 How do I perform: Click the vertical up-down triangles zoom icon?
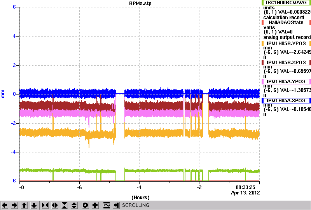(x=74, y=205)
